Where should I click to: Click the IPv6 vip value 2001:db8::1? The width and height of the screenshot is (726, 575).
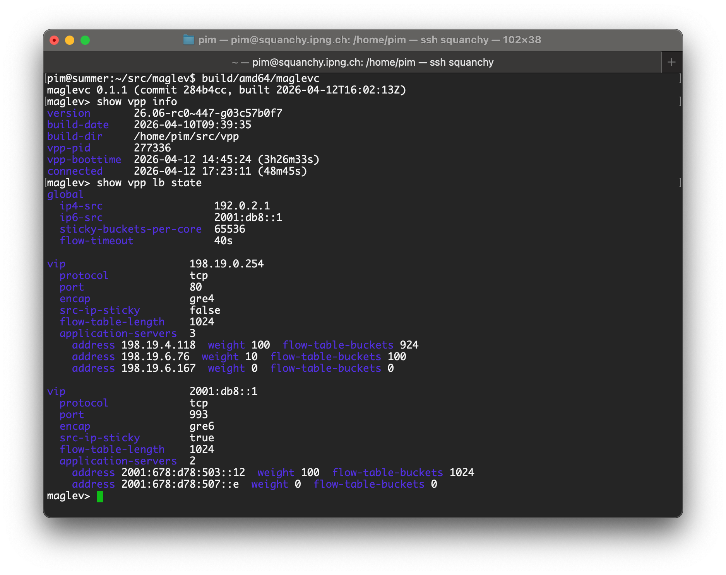point(223,391)
